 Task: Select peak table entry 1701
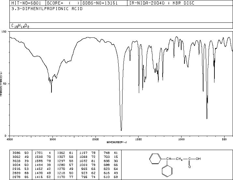(x=43, y=153)
